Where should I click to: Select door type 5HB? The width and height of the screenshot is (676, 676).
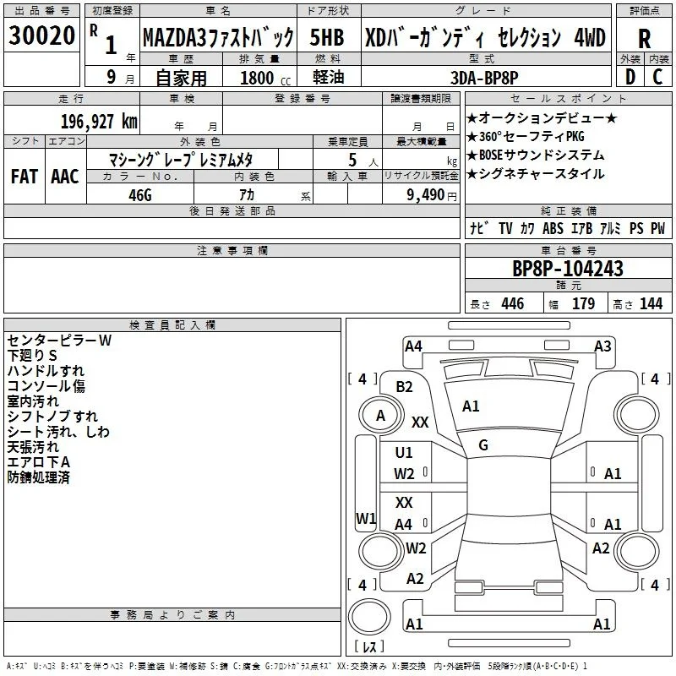pos(327,37)
